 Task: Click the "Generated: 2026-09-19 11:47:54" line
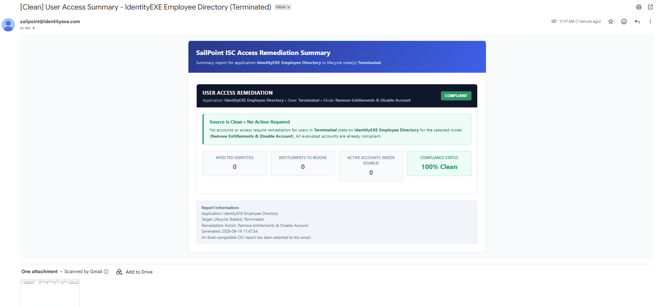tap(229, 231)
